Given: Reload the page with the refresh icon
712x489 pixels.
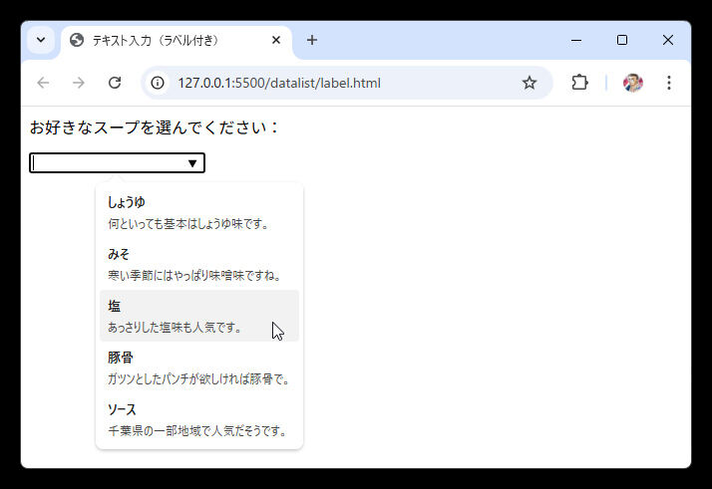Looking at the screenshot, I should 115,83.
